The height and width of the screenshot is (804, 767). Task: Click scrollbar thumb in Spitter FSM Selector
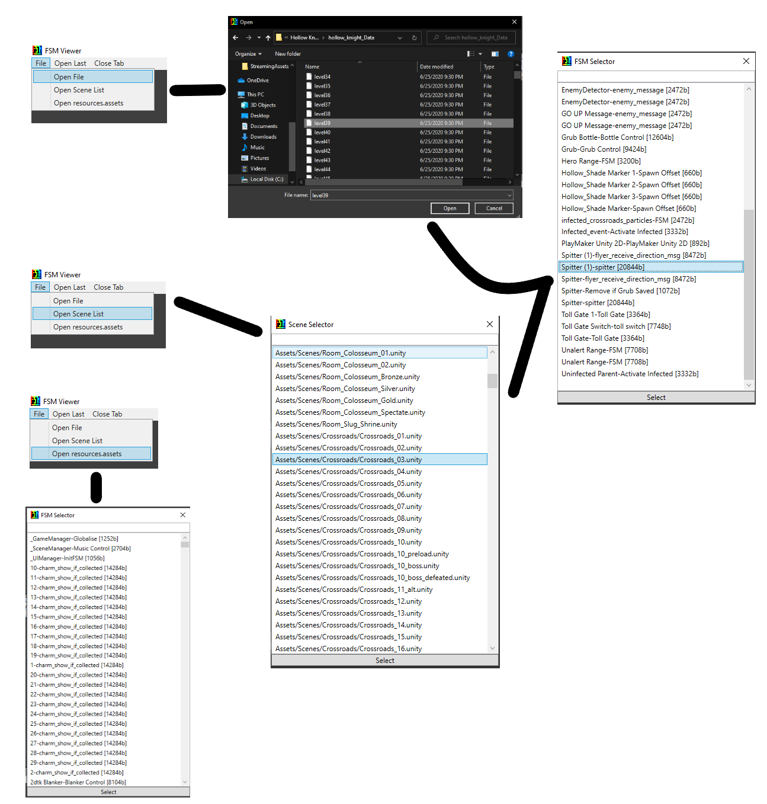pyautogui.click(x=749, y=294)
